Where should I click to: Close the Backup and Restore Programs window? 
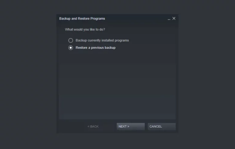(x=174, y=18)
